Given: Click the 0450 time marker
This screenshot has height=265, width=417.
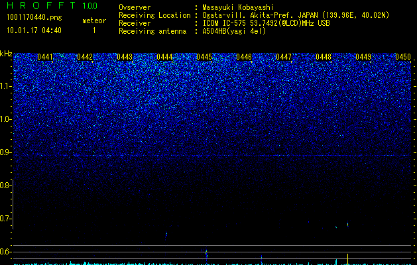Looking at the screenshot, I should click(x=403, y=57).
